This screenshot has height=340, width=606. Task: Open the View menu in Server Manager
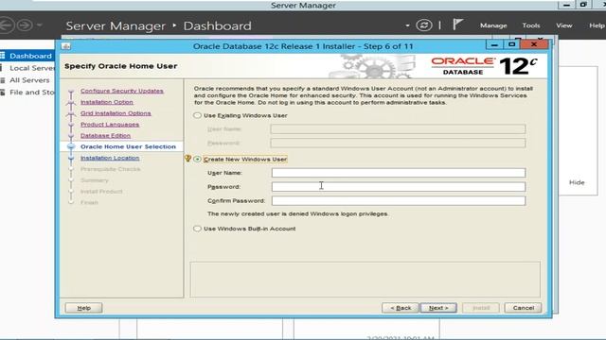pos(564,25)
